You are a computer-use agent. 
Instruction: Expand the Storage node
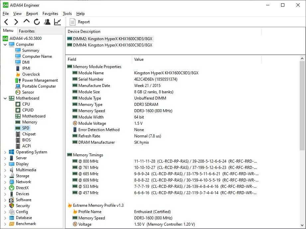click(x=5, y=176)
